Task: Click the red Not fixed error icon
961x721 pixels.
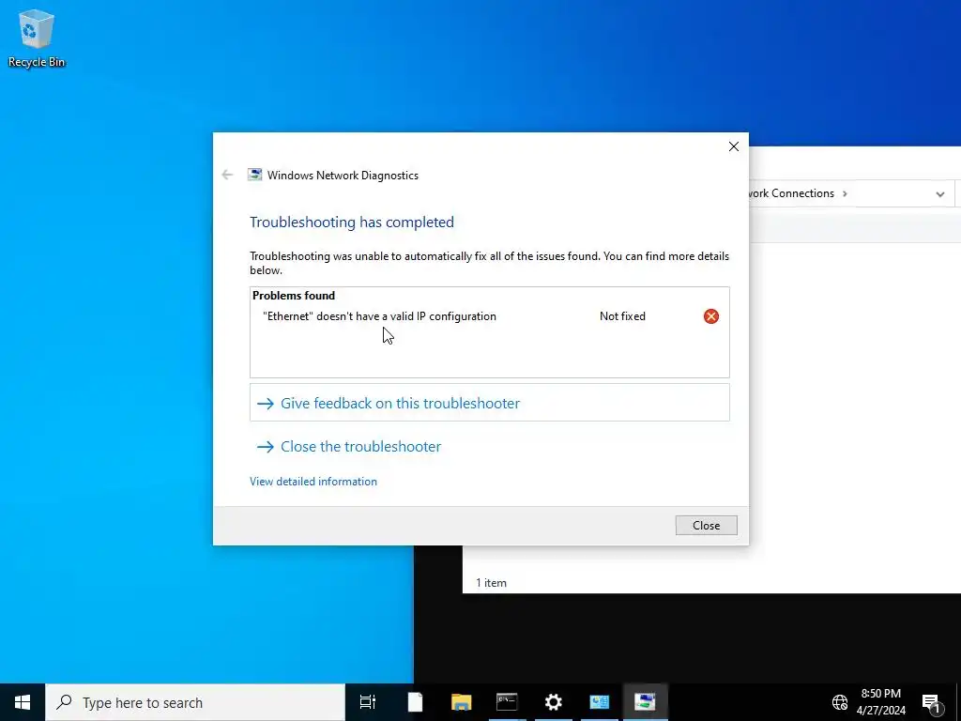Action: [x=711, y=316]
